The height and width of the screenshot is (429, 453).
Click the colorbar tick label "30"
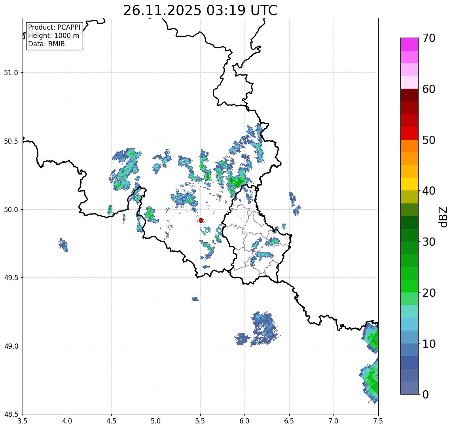[429, 242]
